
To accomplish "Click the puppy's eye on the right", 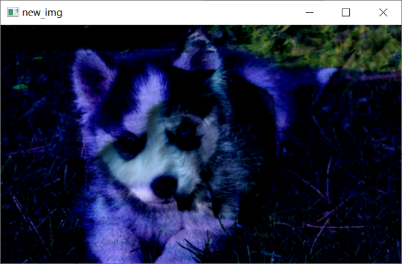I will [185, 132].
